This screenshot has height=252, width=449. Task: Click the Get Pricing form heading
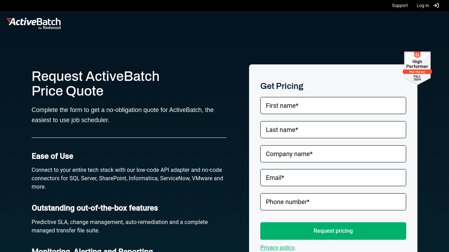[x=282, y=86]
